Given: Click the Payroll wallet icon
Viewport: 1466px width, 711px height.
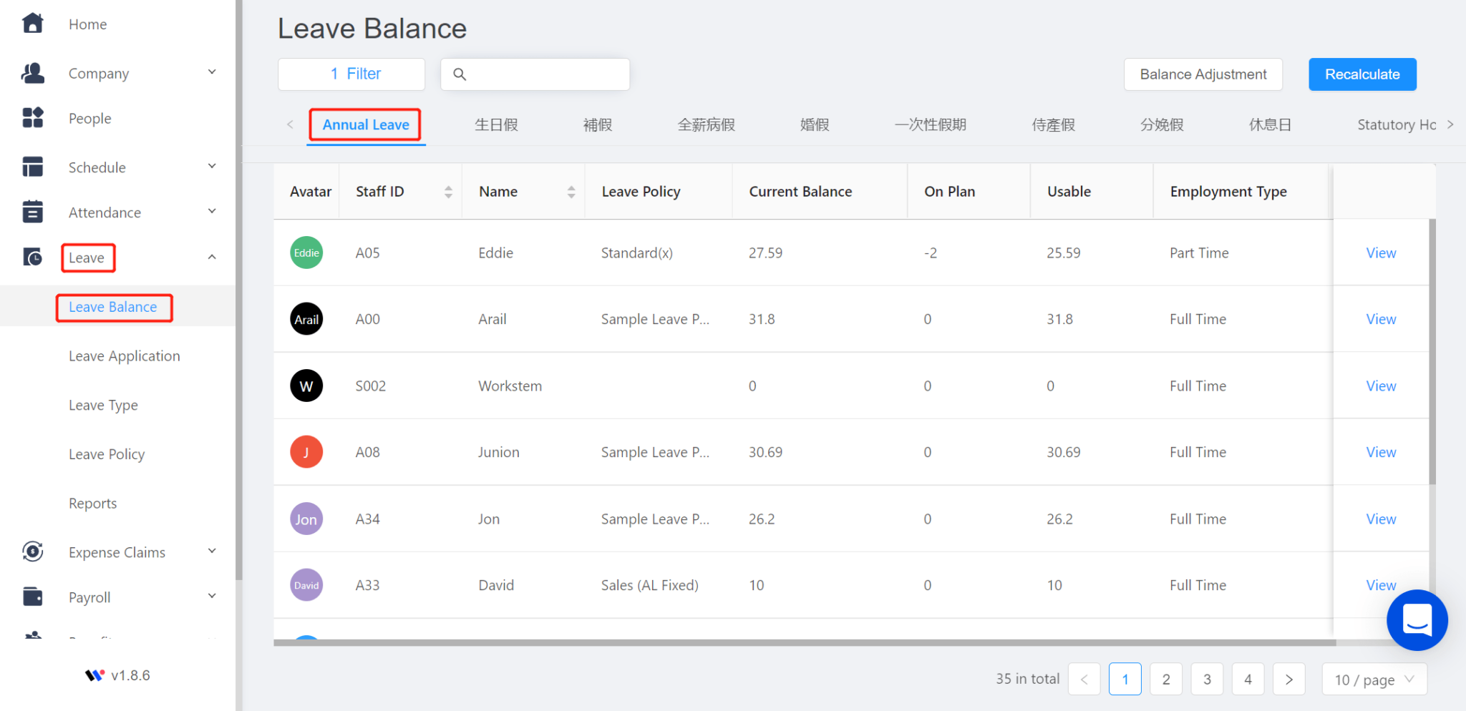Looking at the screenshot, I should click(x=32, y=597).
